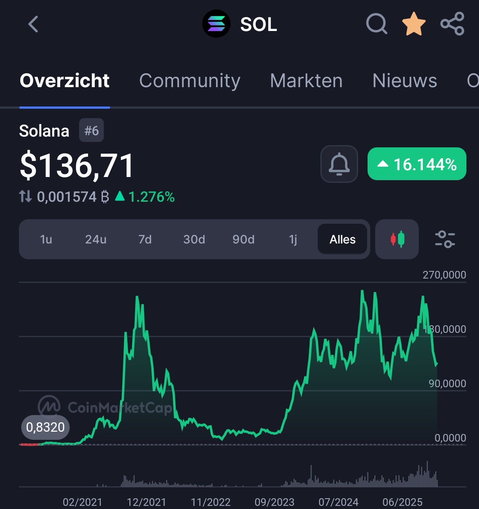The height and width of the screenshot is (509, 479).
Task: Choose the 7d timeframe
Action: click(x=145, y=239)
